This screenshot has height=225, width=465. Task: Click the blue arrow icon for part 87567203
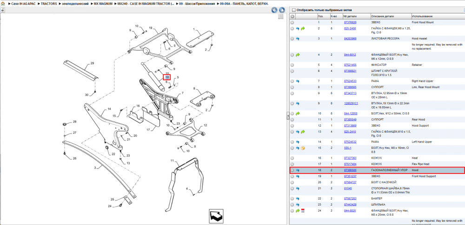(x=298, y=199)
